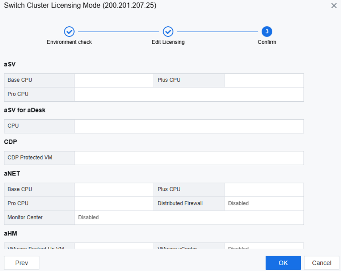
Task: Click the aSV for aDesk heading
Action: tap(25, 110)
